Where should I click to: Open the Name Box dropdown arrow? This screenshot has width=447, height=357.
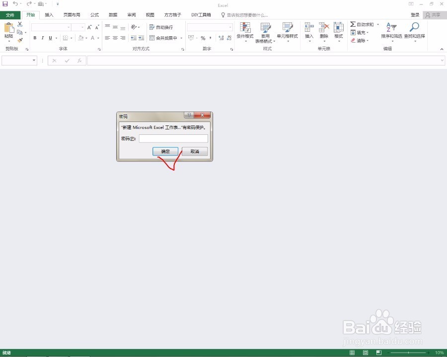point(34,60)
